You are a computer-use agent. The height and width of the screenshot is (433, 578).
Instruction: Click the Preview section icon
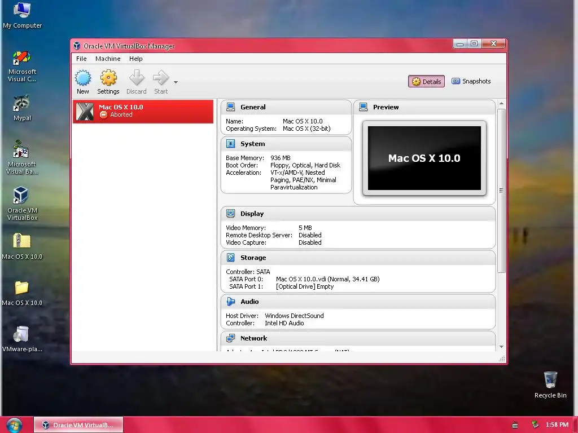(x=364, y=107)
